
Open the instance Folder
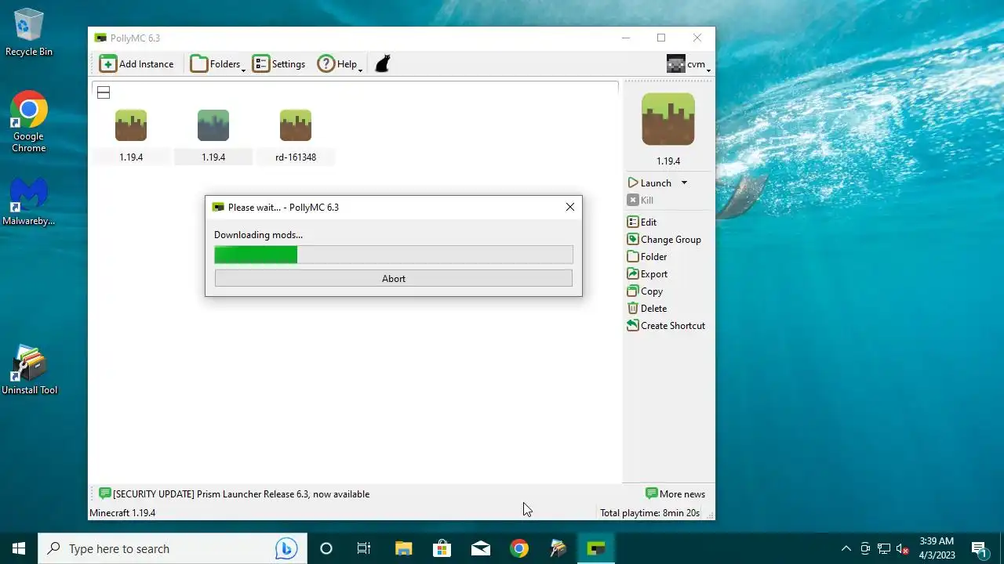click(646, 256)
